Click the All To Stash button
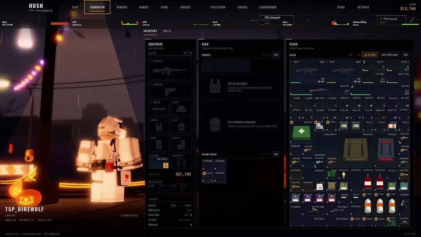421x237 pixels. point(370,55)
